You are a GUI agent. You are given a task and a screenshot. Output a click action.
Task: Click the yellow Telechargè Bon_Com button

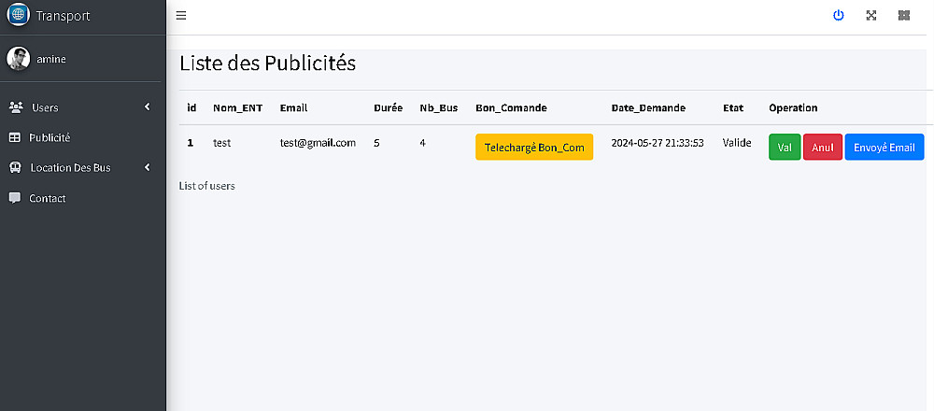[534, 148]
